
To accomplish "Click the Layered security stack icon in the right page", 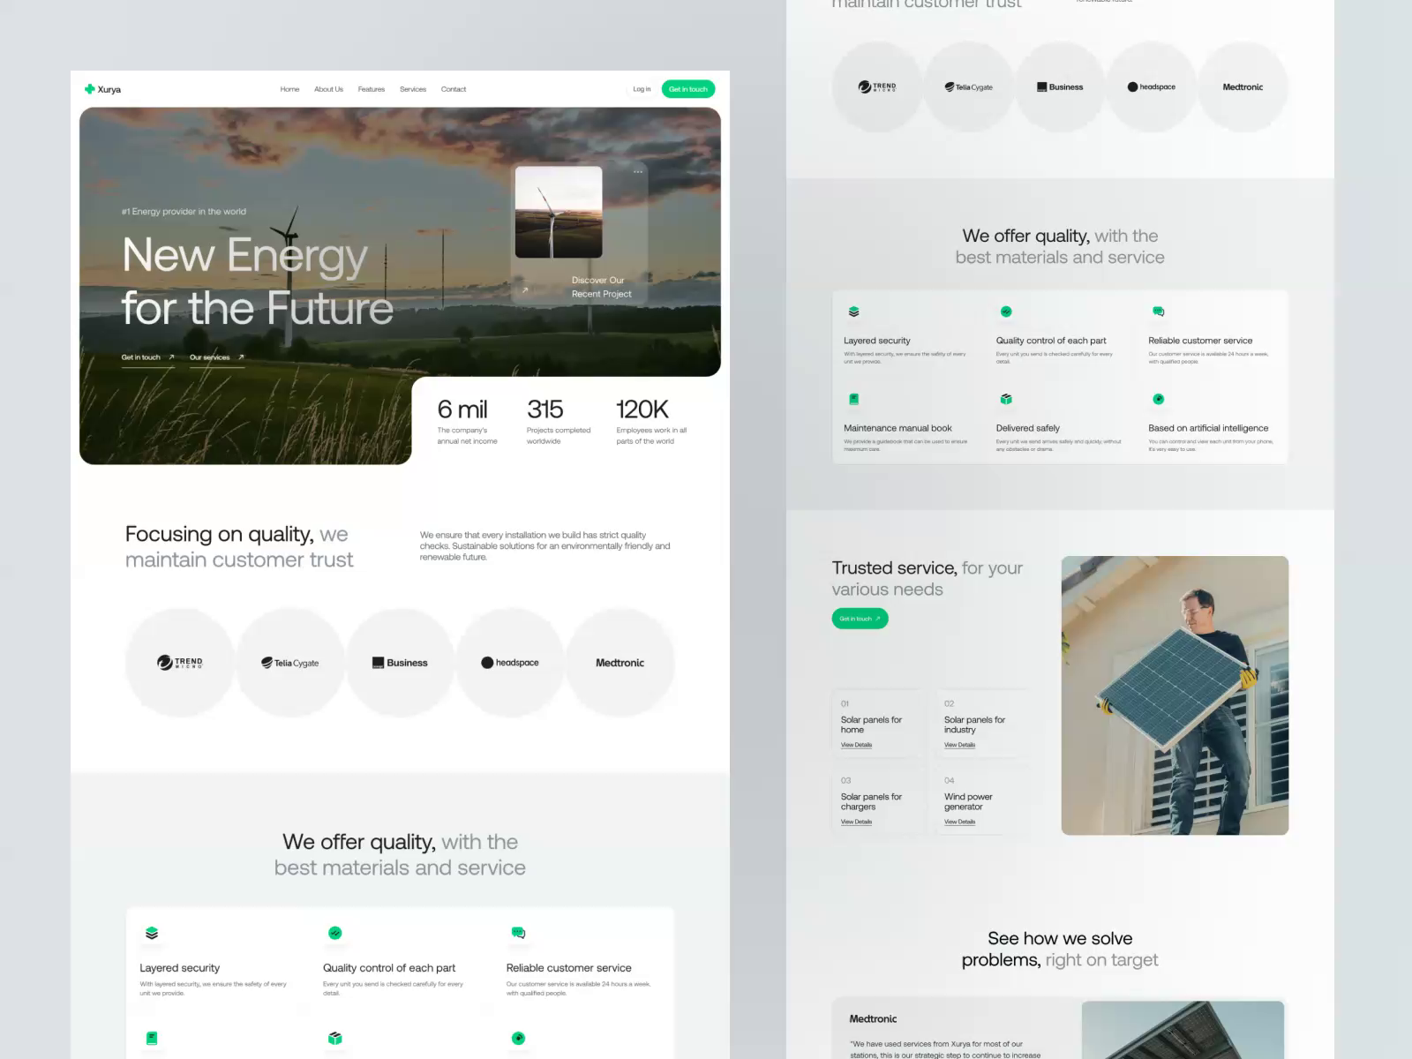I will (x=853, y=312).
